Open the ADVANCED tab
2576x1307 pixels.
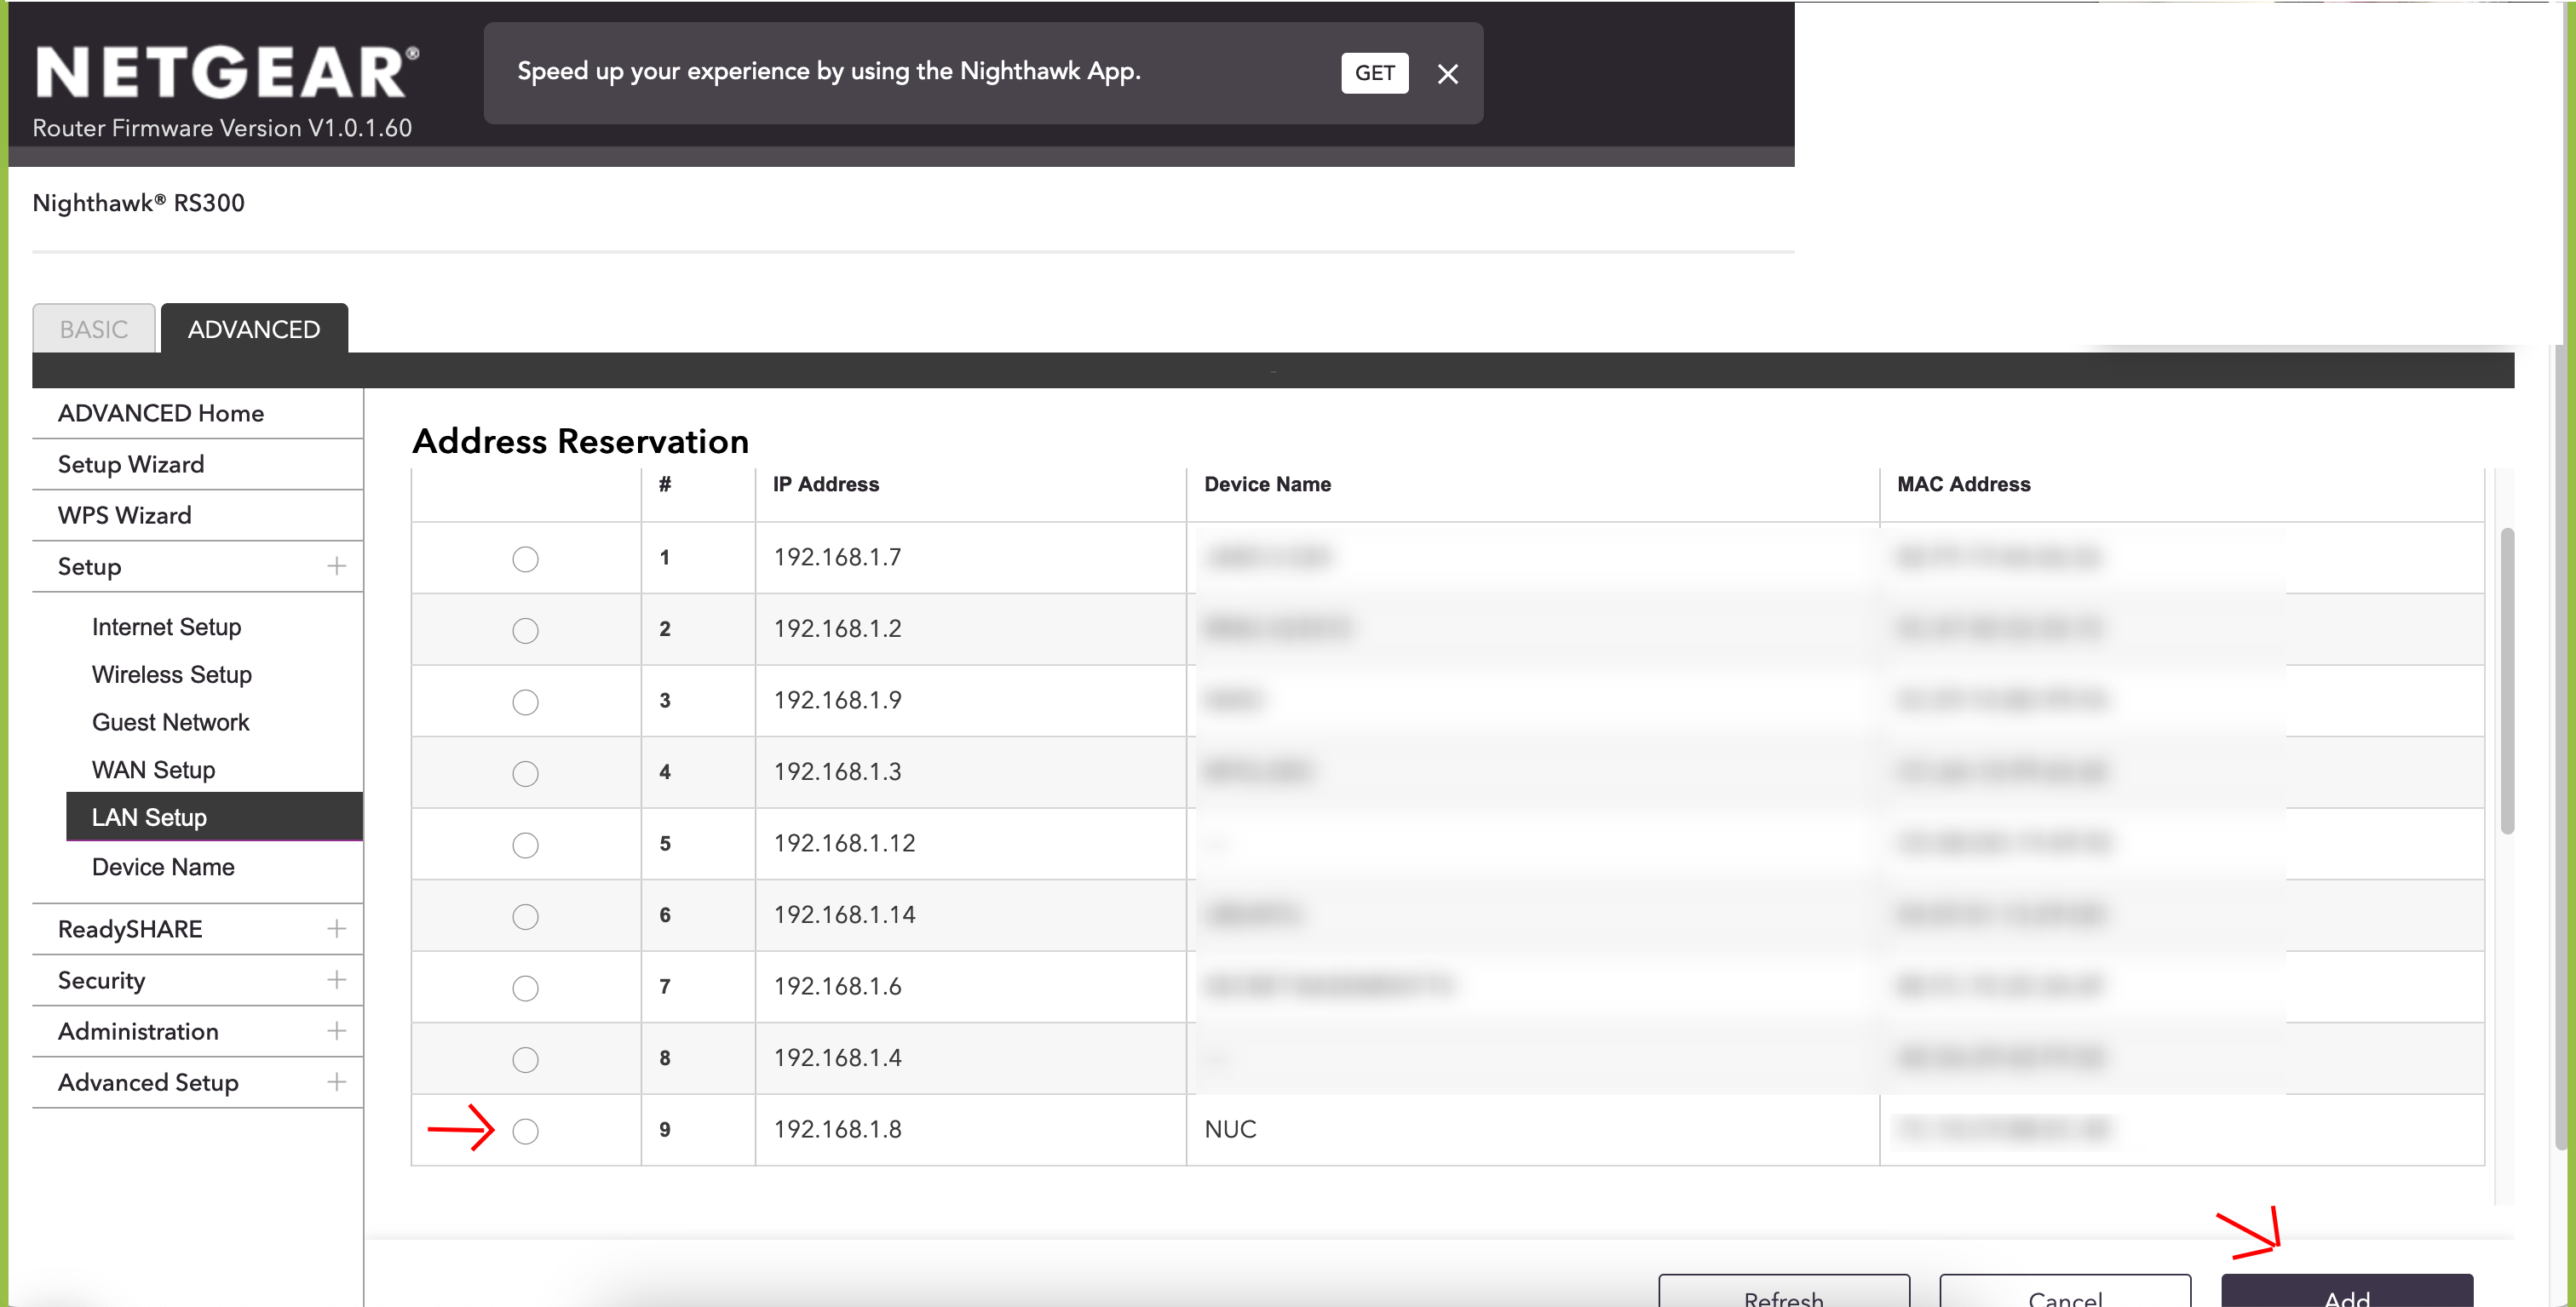coord(254,329)
